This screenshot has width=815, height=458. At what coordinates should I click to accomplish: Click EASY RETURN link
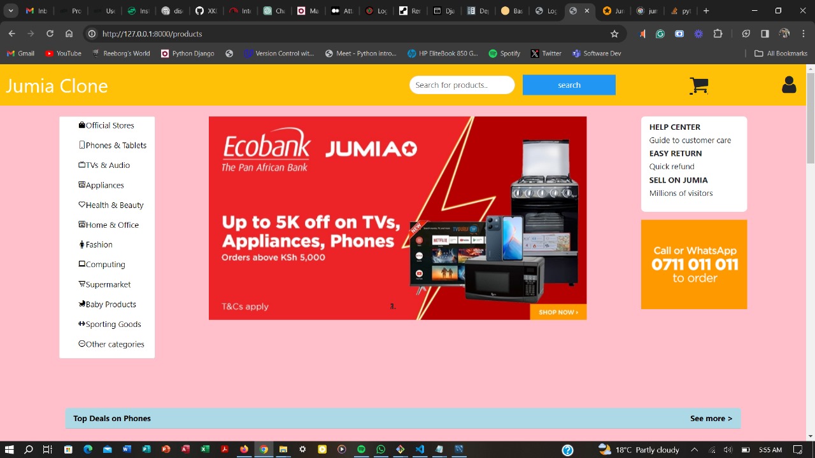[x=676, y=153]
